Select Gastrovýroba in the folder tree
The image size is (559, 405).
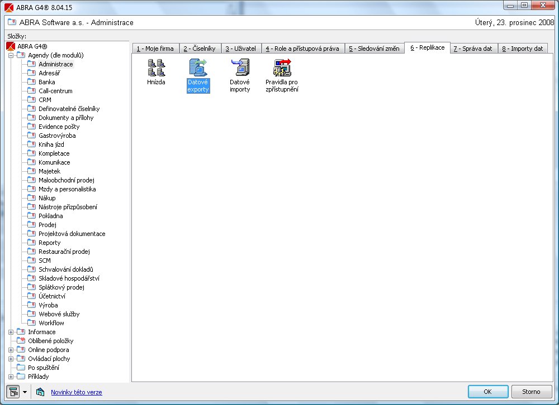click(57, 135)
